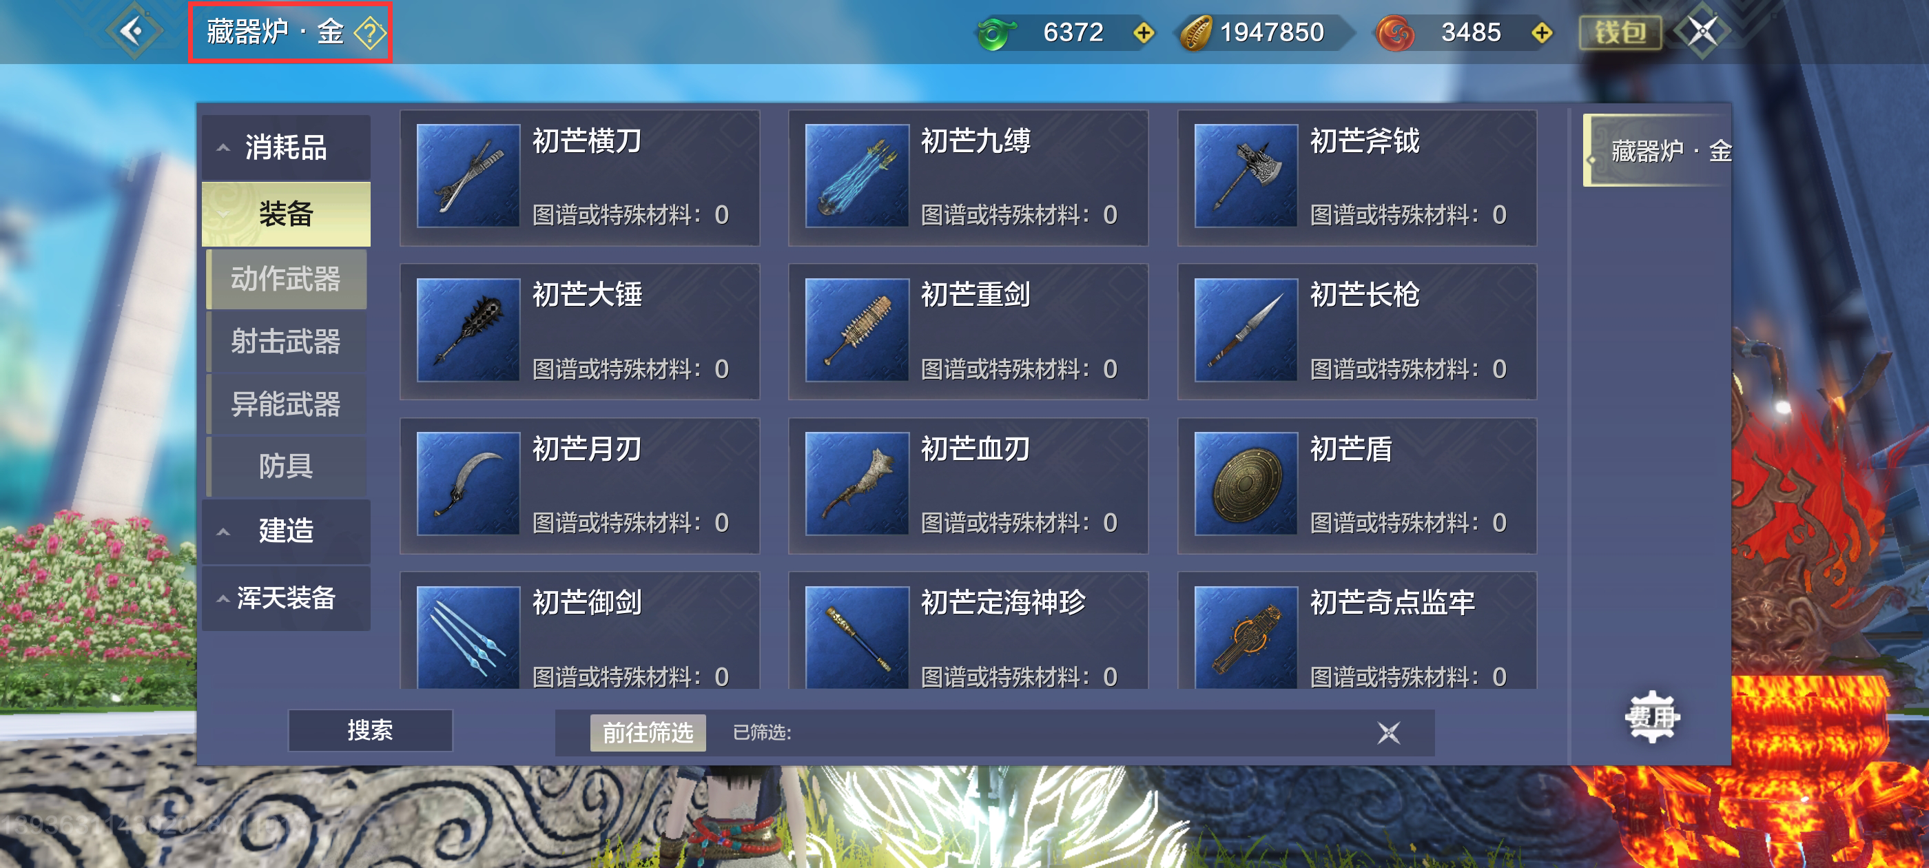The height and width of the screenshot is (868, 1929).
Task: Click the 搜索 button
Action: (x=371, y=730)
